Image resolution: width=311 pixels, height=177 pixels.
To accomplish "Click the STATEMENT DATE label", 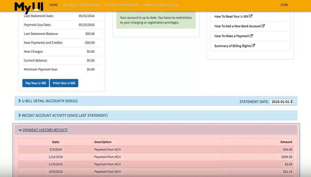I will [x=254, y=102].
